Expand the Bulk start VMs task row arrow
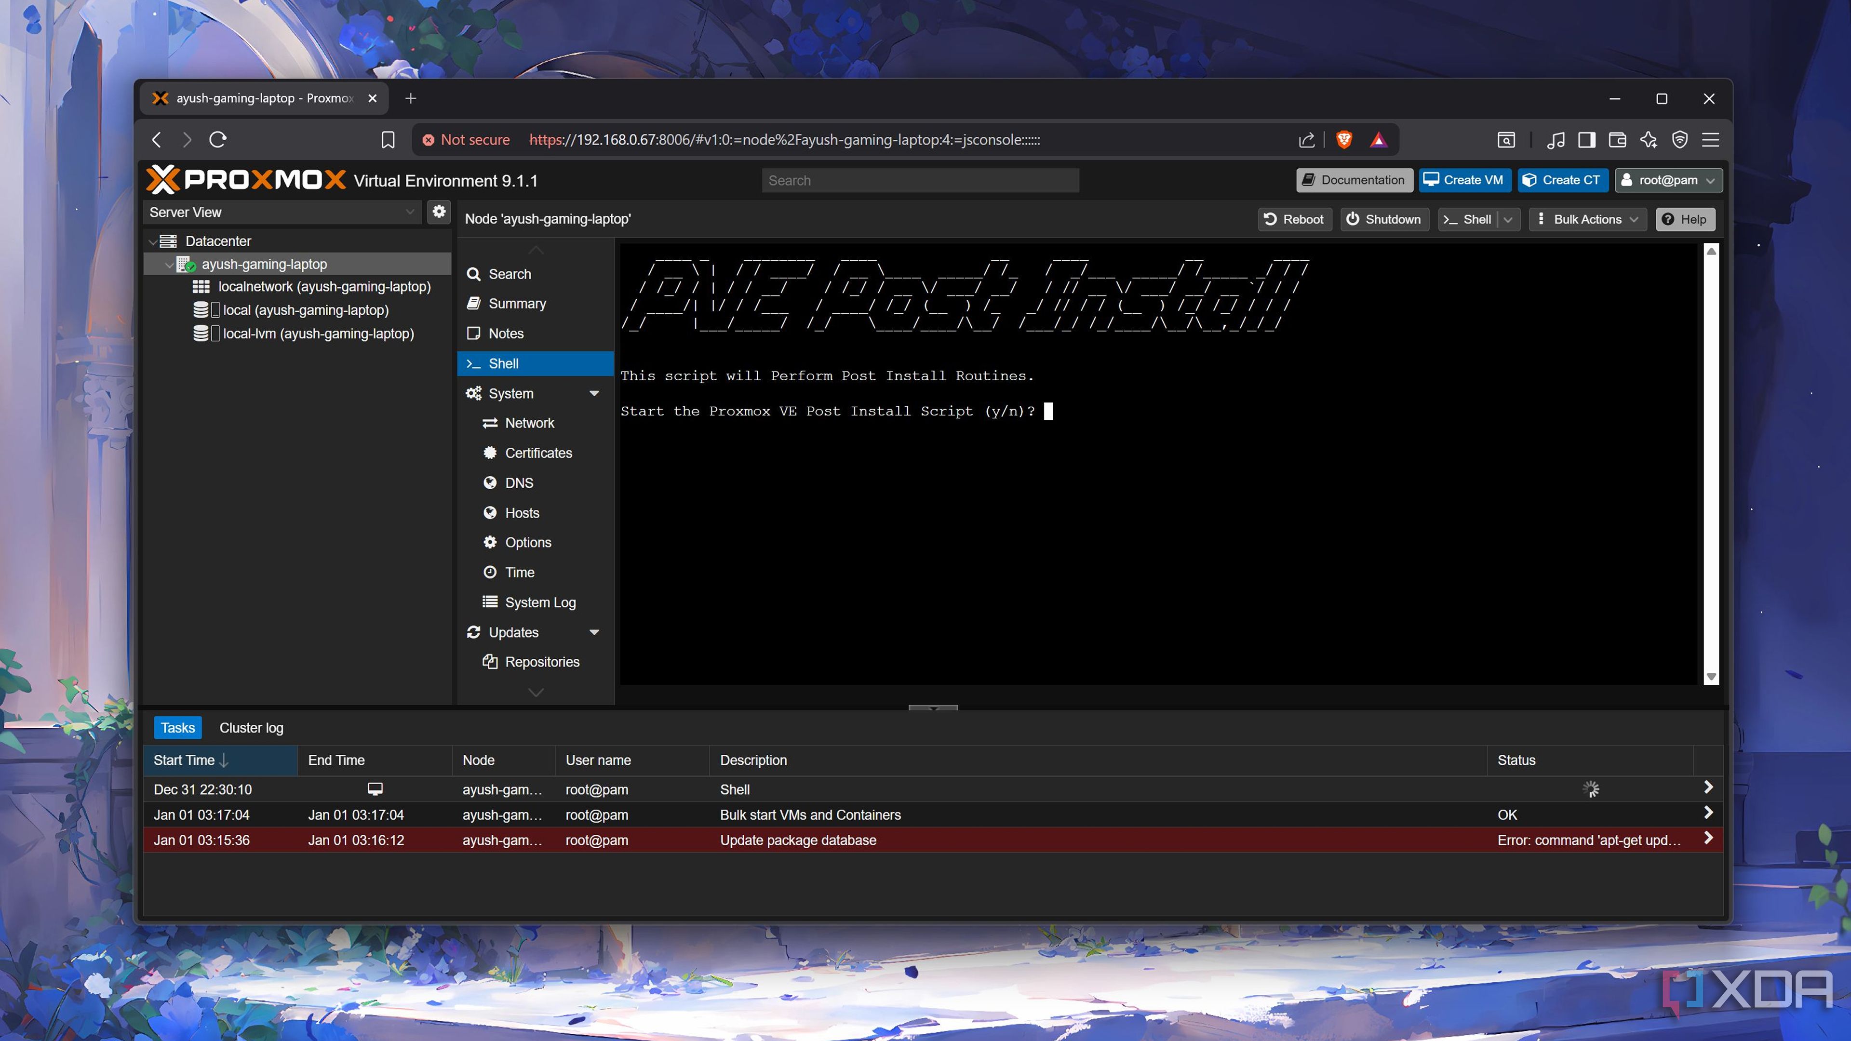 (1709, 813)
